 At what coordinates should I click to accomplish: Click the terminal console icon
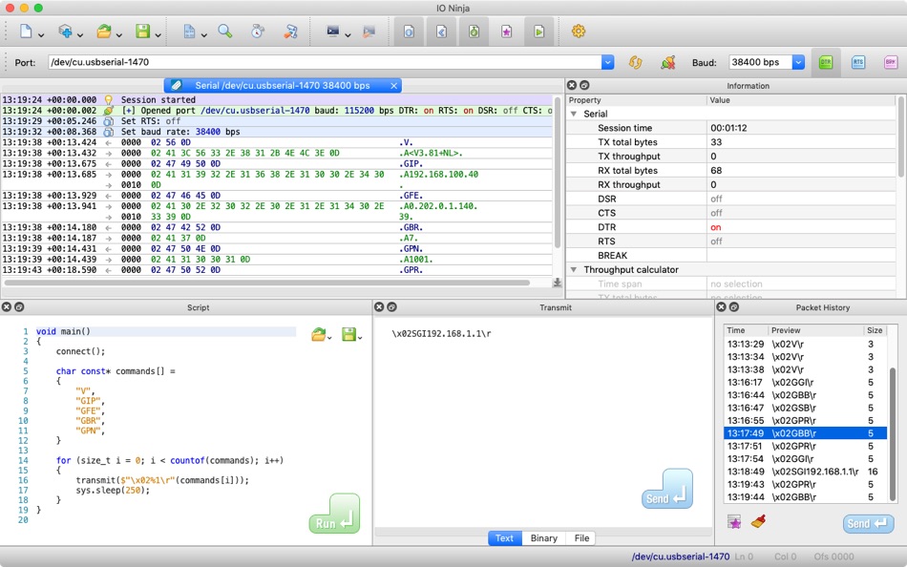(332, 31)
